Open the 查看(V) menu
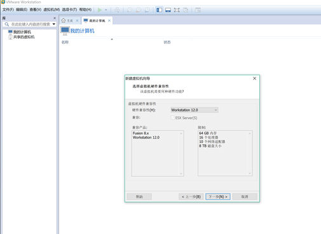The height and width of the screenshot is (234, 321). point(36,10)
